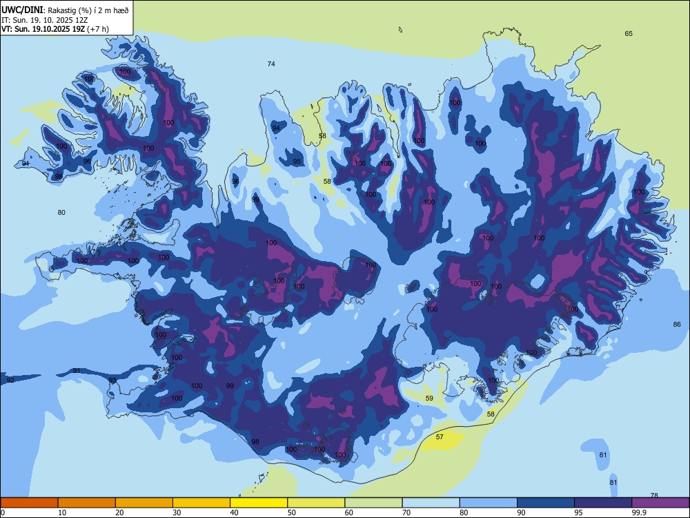Click the '92' value at the left edge
The height and width of the screenshot is (518, 690).
pos(10,380)
